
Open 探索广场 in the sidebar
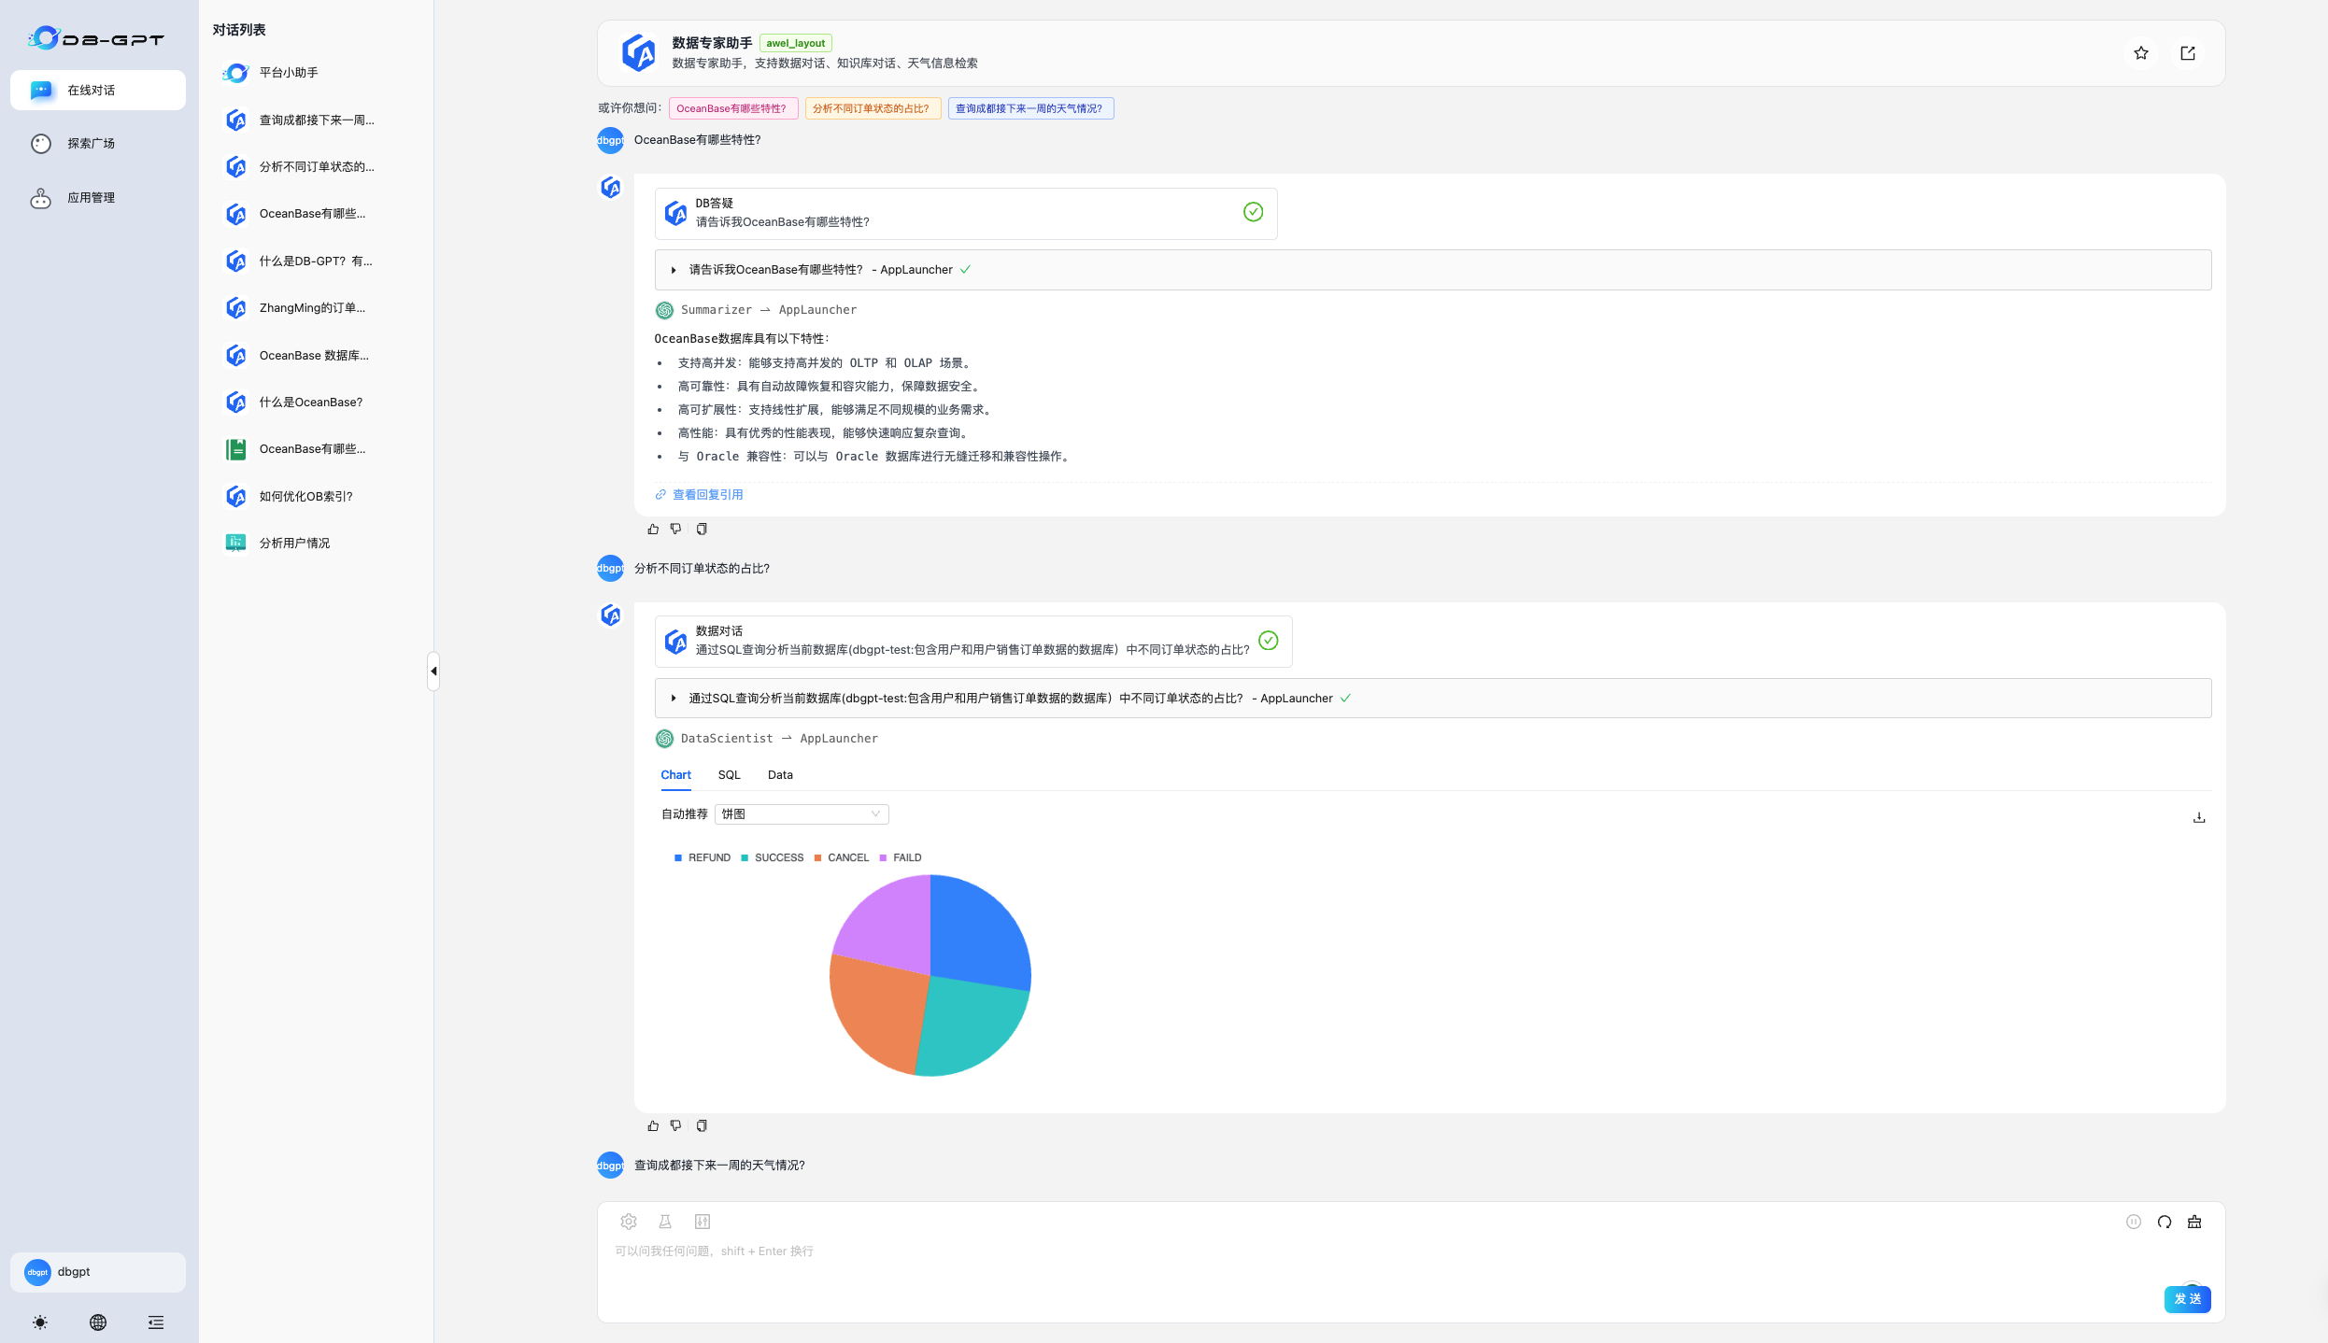tap(91, 144)
